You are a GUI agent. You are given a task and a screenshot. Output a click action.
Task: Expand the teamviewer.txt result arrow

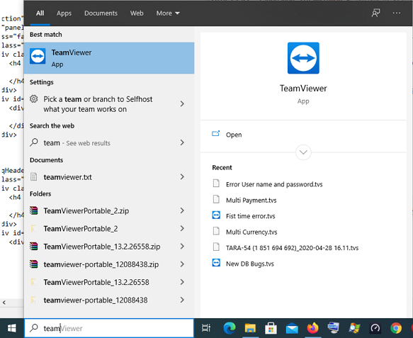pyautogui.click(x=182, y=176)
